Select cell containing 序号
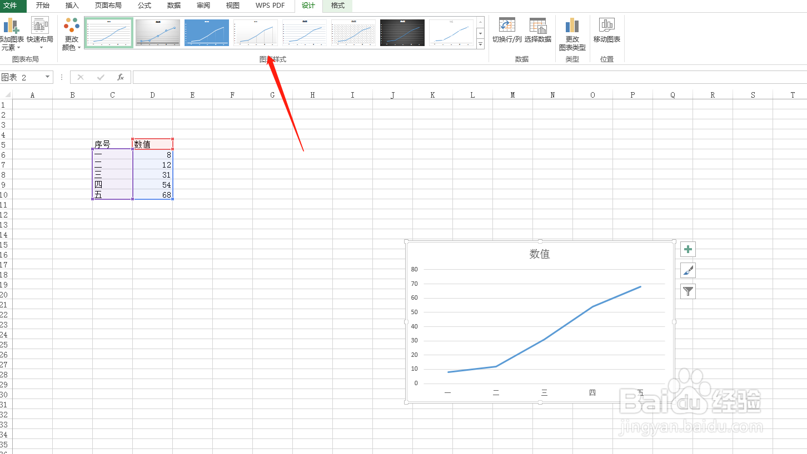The width and height of the screenshot is (807, 454). [x=113, y=144]
